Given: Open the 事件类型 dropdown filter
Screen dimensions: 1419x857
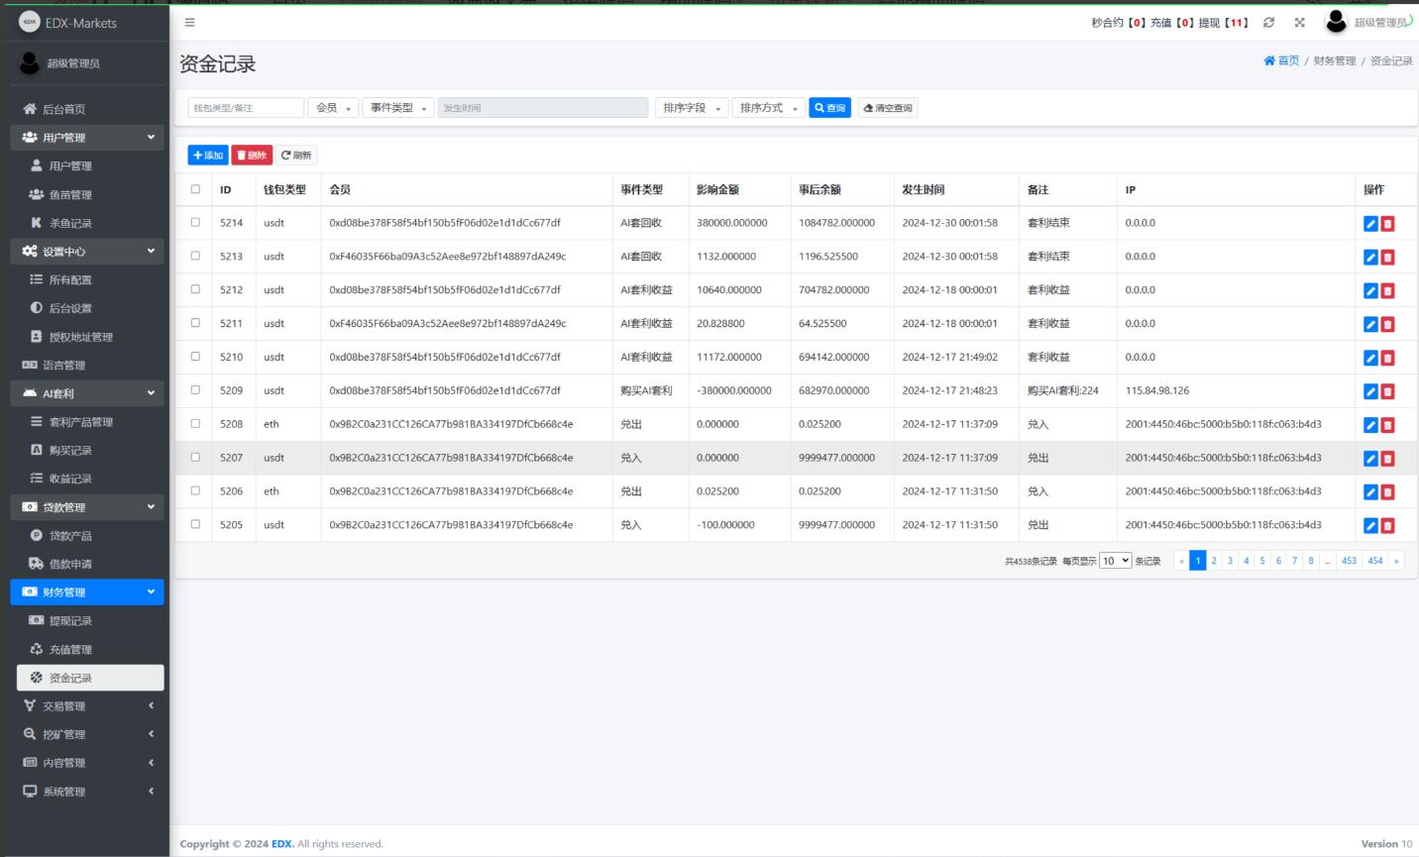Looking at the screenshot, I should [x=398, y=108].
